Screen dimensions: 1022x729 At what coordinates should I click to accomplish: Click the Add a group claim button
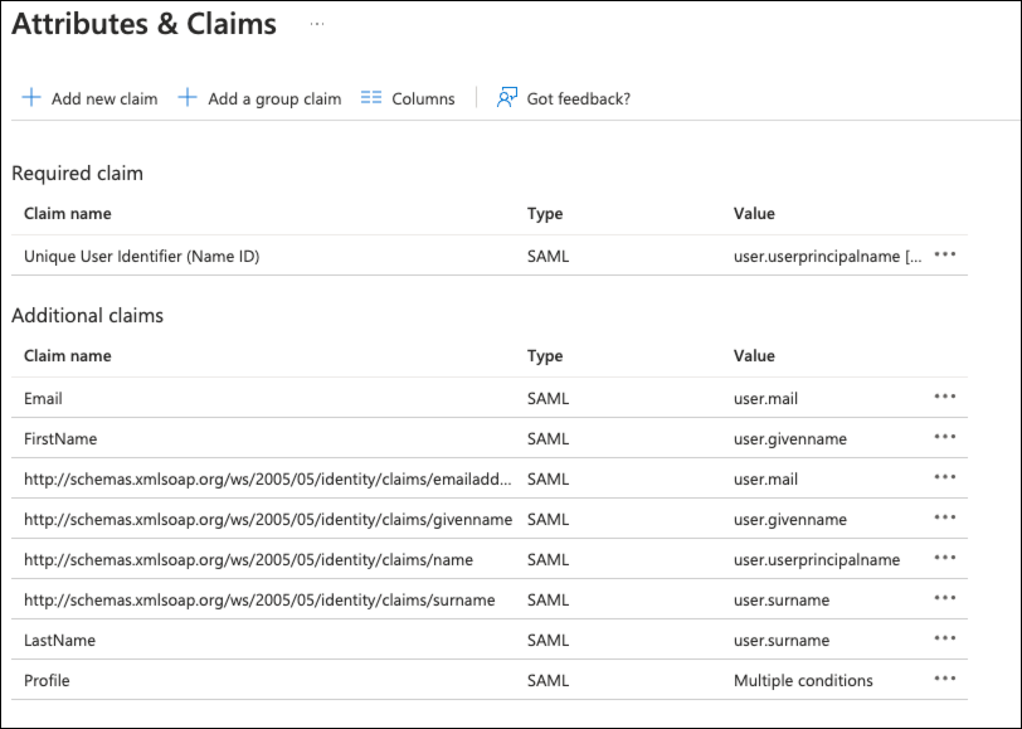[x=274, y=98]
